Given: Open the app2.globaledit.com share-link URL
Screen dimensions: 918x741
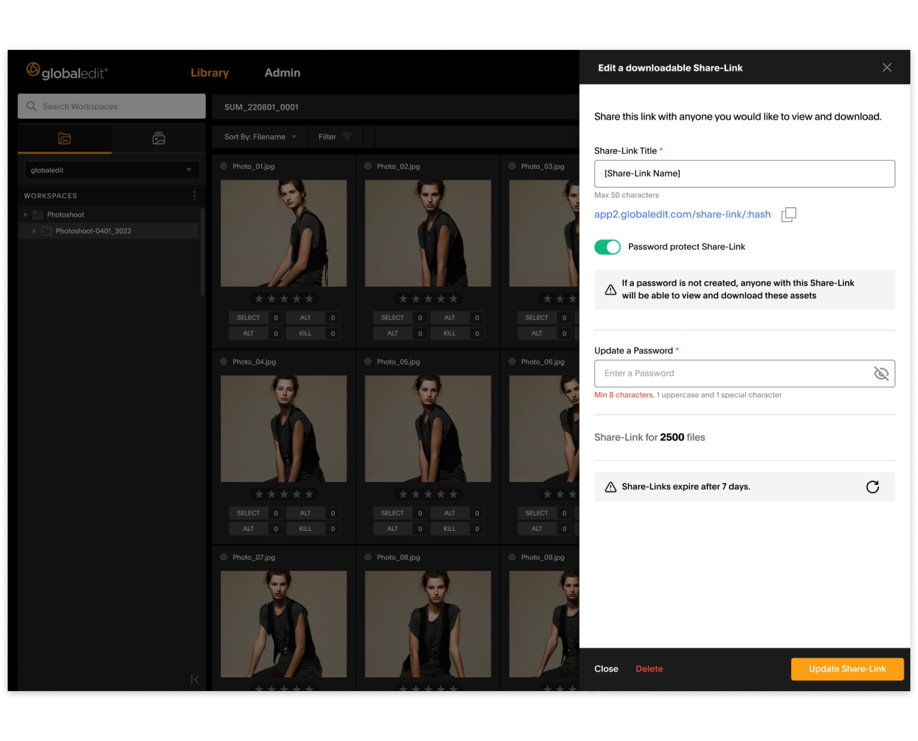Looking at the screenshot, I should 682,214.
